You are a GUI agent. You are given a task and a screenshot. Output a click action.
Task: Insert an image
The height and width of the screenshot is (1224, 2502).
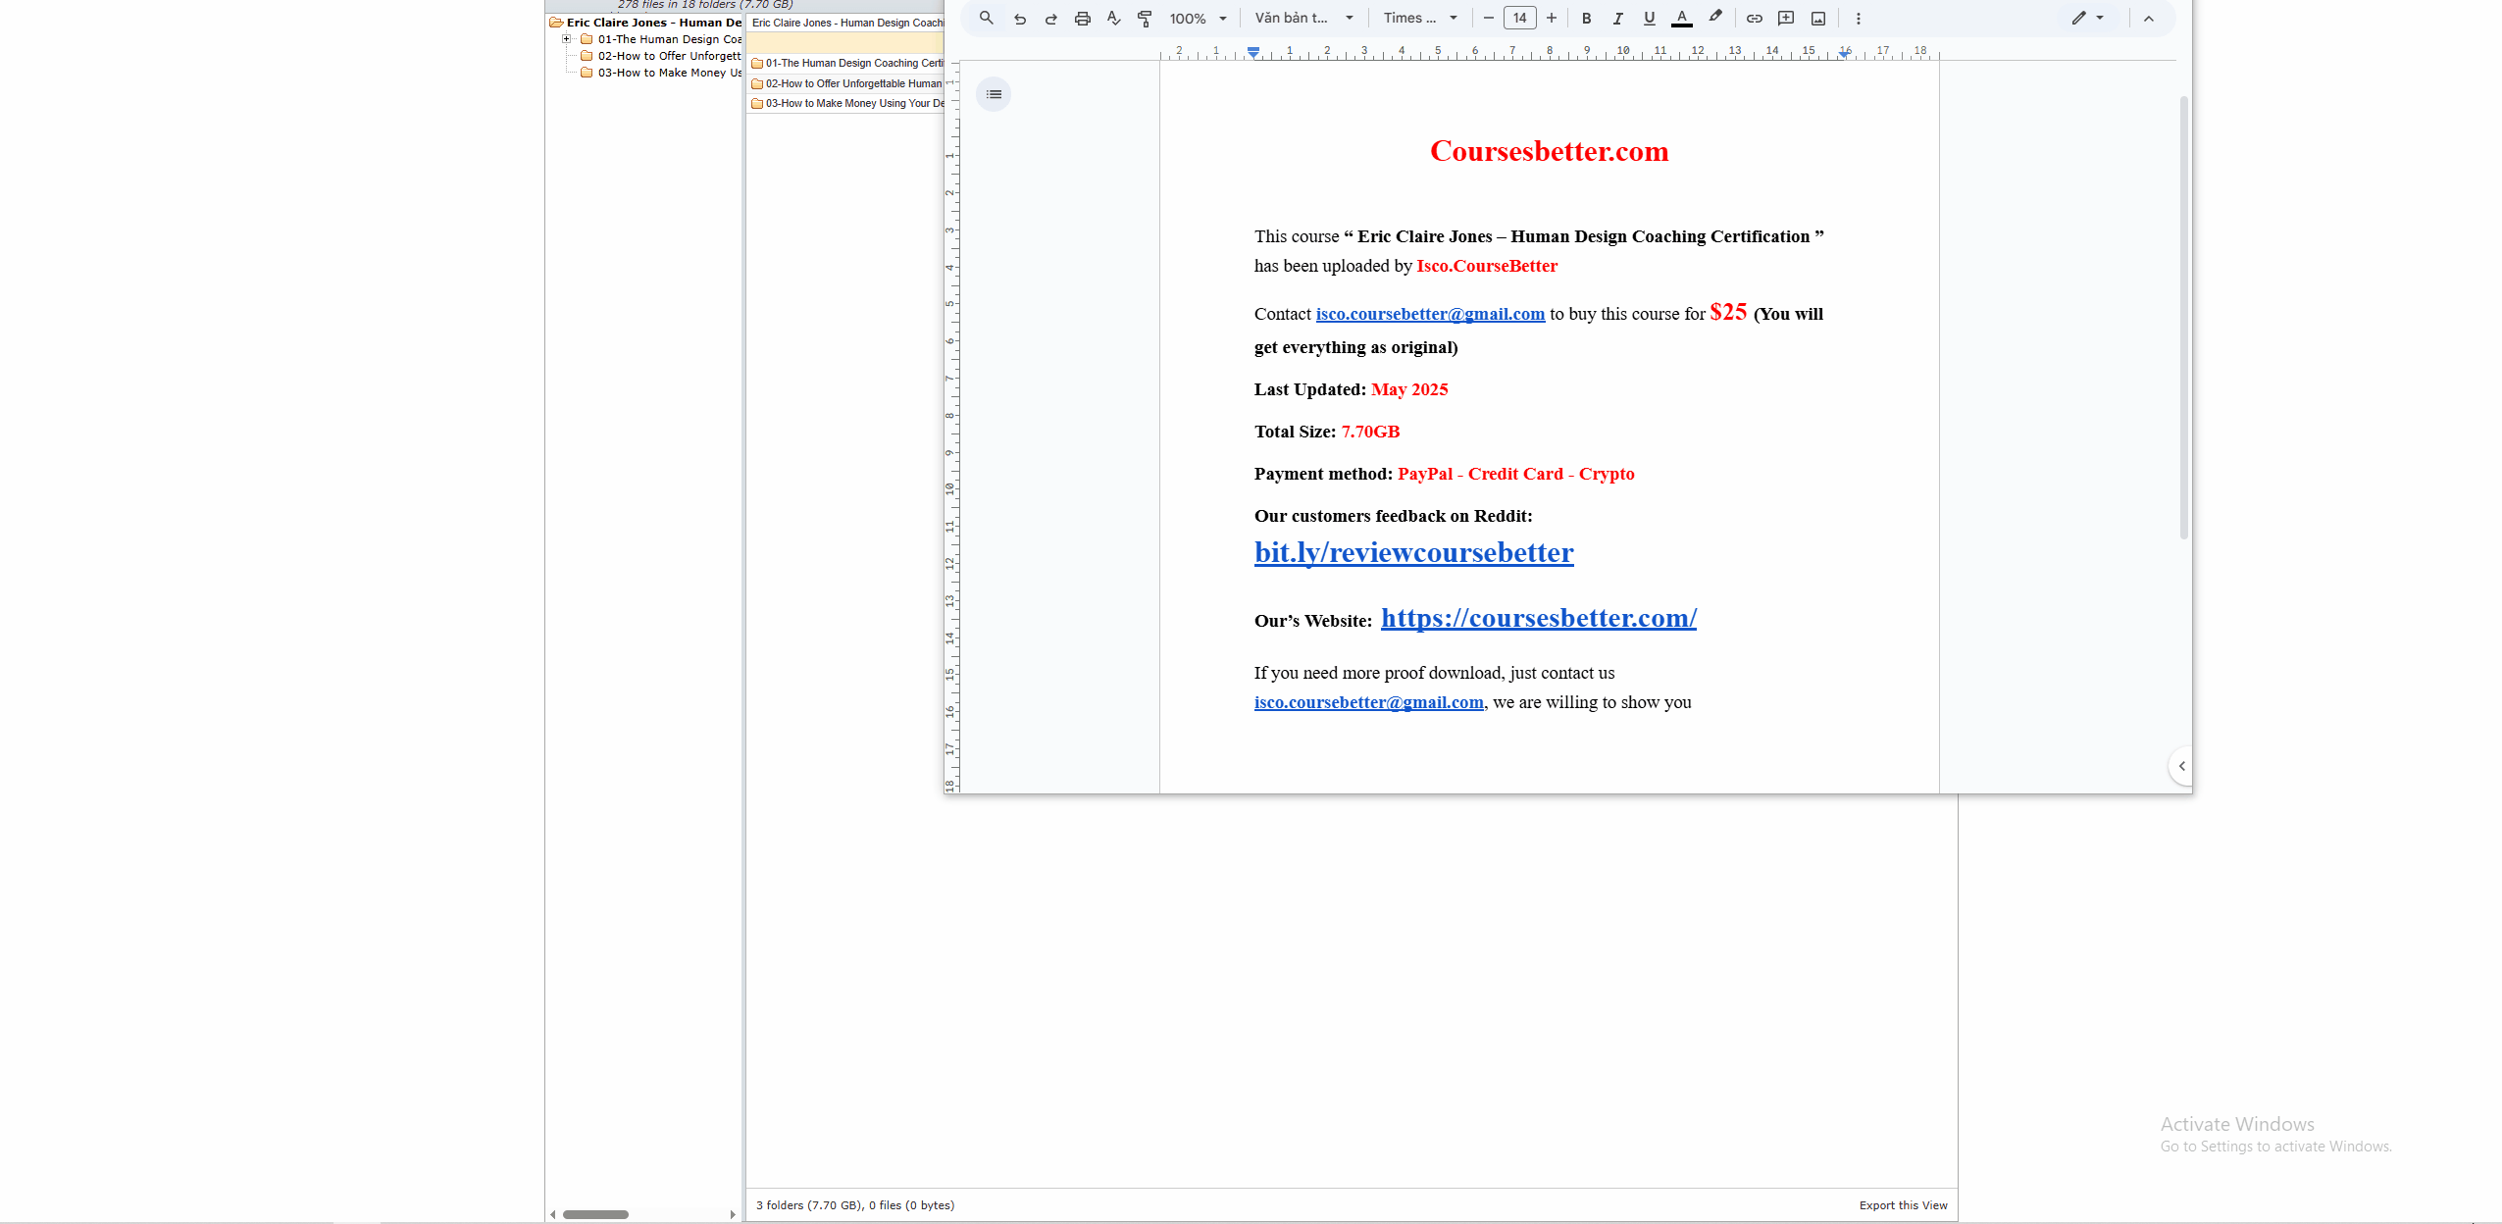pyautogui.click(x=1818, y=18)
